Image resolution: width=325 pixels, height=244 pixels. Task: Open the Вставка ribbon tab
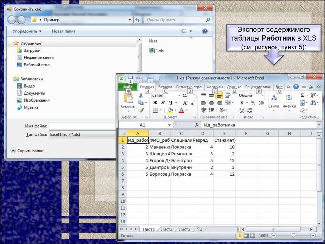(165, 87)
